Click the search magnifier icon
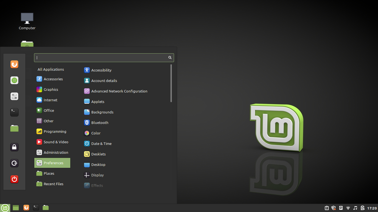The height and width of the screenshot is (212, 378). [170, 57]
